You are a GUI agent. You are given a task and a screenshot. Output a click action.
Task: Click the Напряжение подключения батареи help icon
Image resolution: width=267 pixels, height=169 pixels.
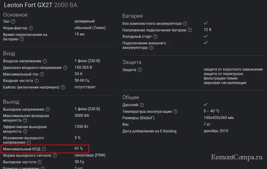tap(190, 30)
